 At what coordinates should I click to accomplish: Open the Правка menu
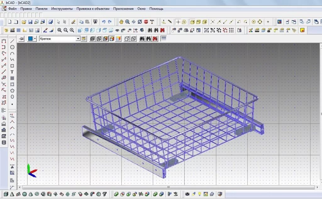(x=26, y=9)
